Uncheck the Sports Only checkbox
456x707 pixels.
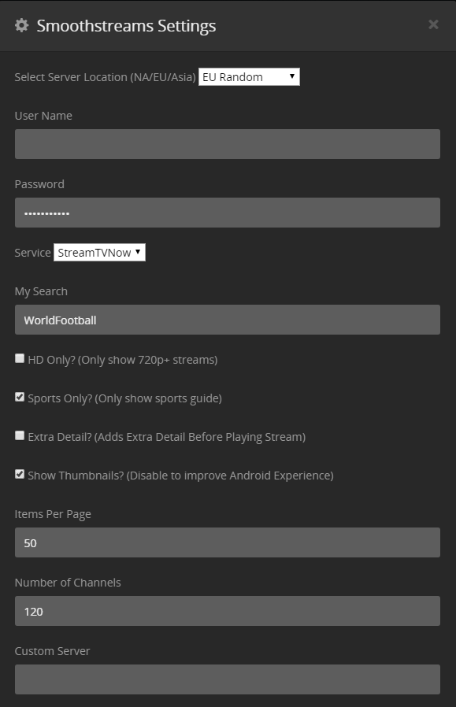[x=20, y=397]
